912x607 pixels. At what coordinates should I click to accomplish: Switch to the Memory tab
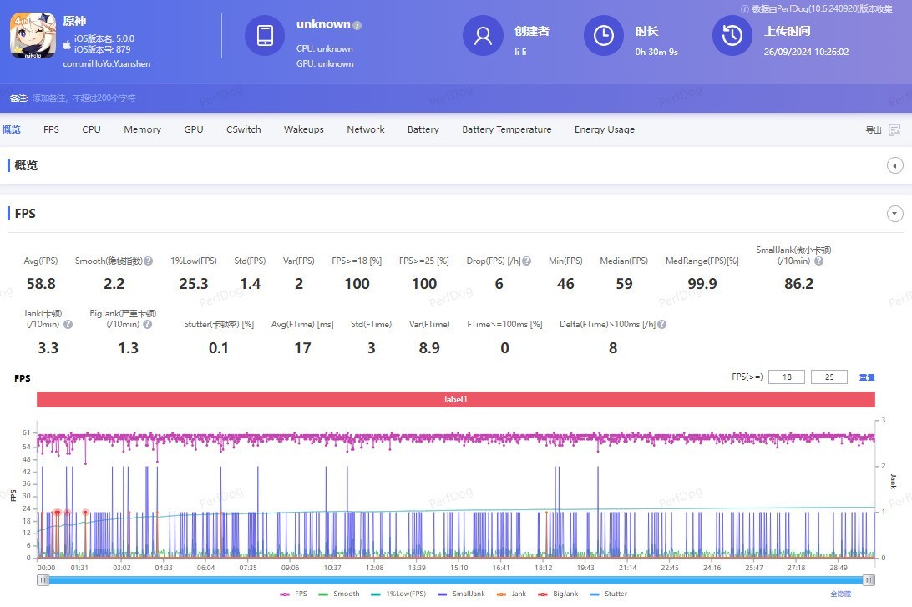[x=142, y=129]
